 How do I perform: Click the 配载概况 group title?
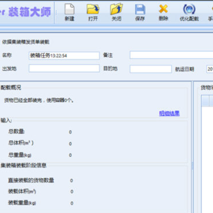tap(11, 88)
